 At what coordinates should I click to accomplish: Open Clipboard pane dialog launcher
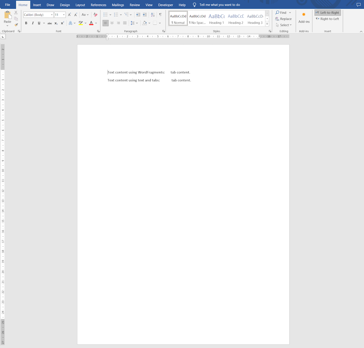[x=19, y=31]
